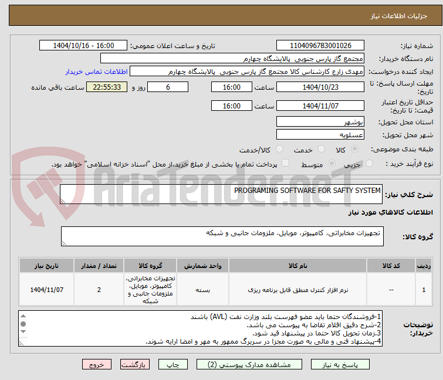Click the کد کالا column header
Image resolution: width=443 pixels, height=380 pixels.
pos(391,266)
